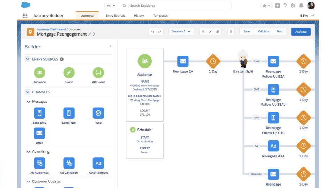
Task: Open the Version 1 dropdown
Action: tap(181, 31)
